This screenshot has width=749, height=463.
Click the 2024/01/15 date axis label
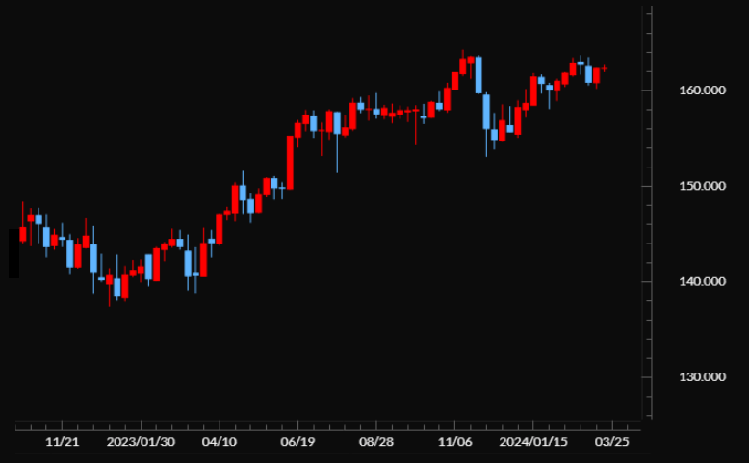point(533,442)
